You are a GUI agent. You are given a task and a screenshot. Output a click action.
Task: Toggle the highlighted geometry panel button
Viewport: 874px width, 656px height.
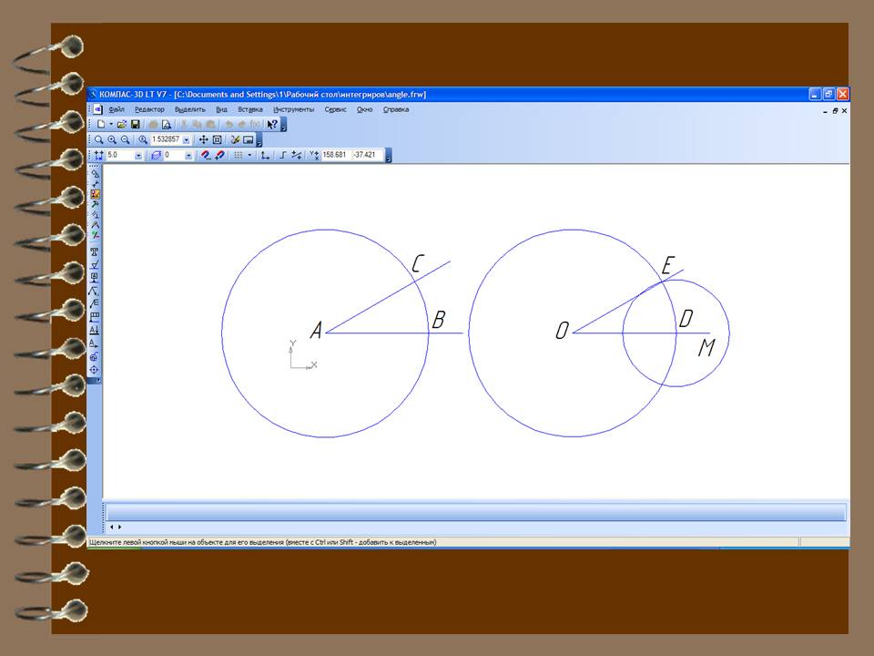(95, 193)
